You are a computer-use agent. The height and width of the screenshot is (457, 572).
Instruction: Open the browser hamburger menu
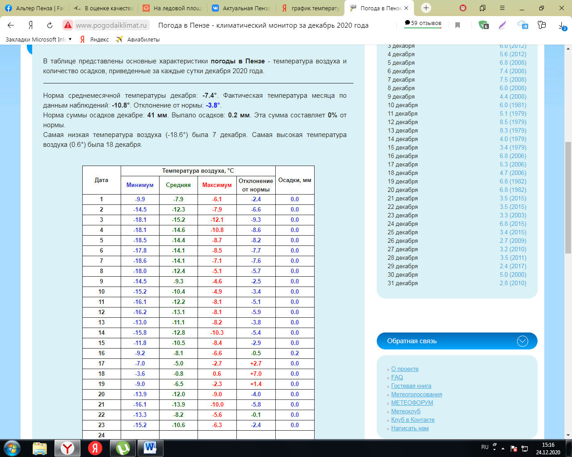[502, 8]
